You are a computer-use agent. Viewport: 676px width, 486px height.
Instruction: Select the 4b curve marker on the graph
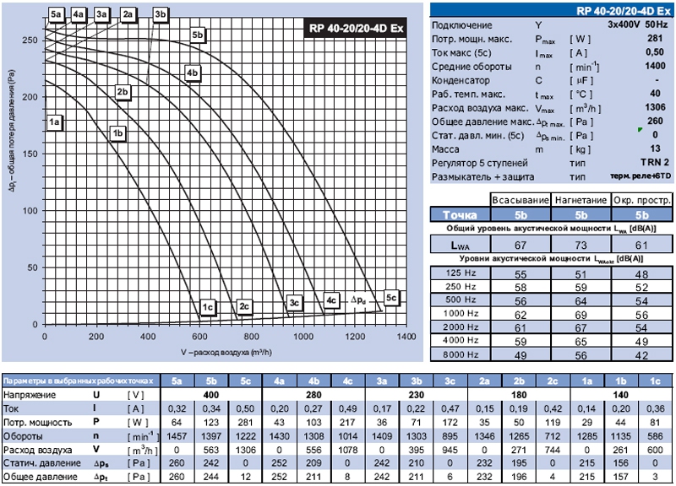tap(192, 73)
